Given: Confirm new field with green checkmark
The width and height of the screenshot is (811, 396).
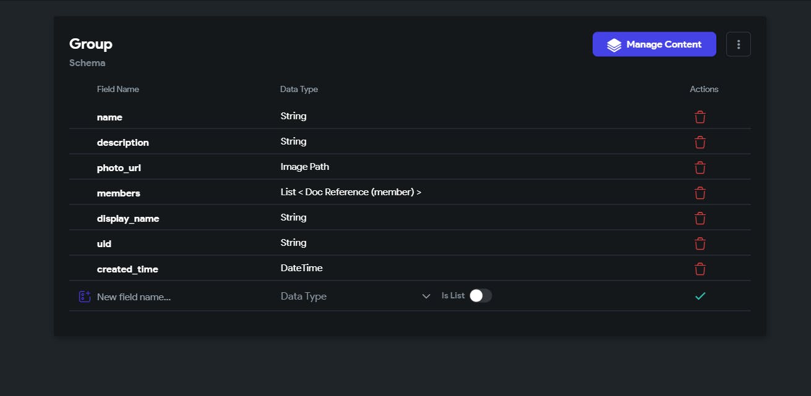Looking at the screenshot, I should pyautogui.click(x=700, y=296).
